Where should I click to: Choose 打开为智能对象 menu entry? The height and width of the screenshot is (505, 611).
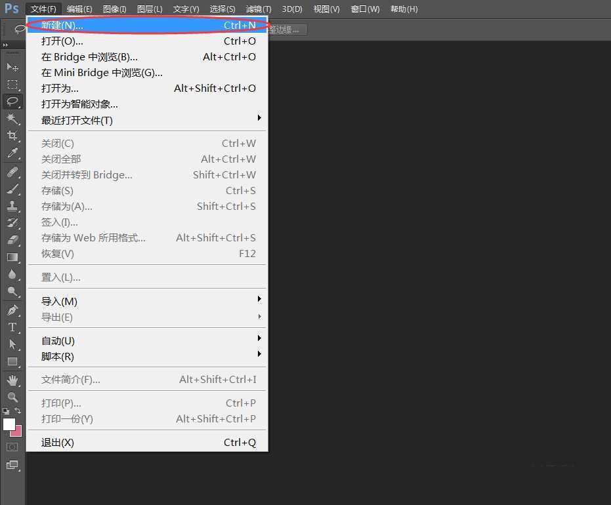click(x=79, y=104)
